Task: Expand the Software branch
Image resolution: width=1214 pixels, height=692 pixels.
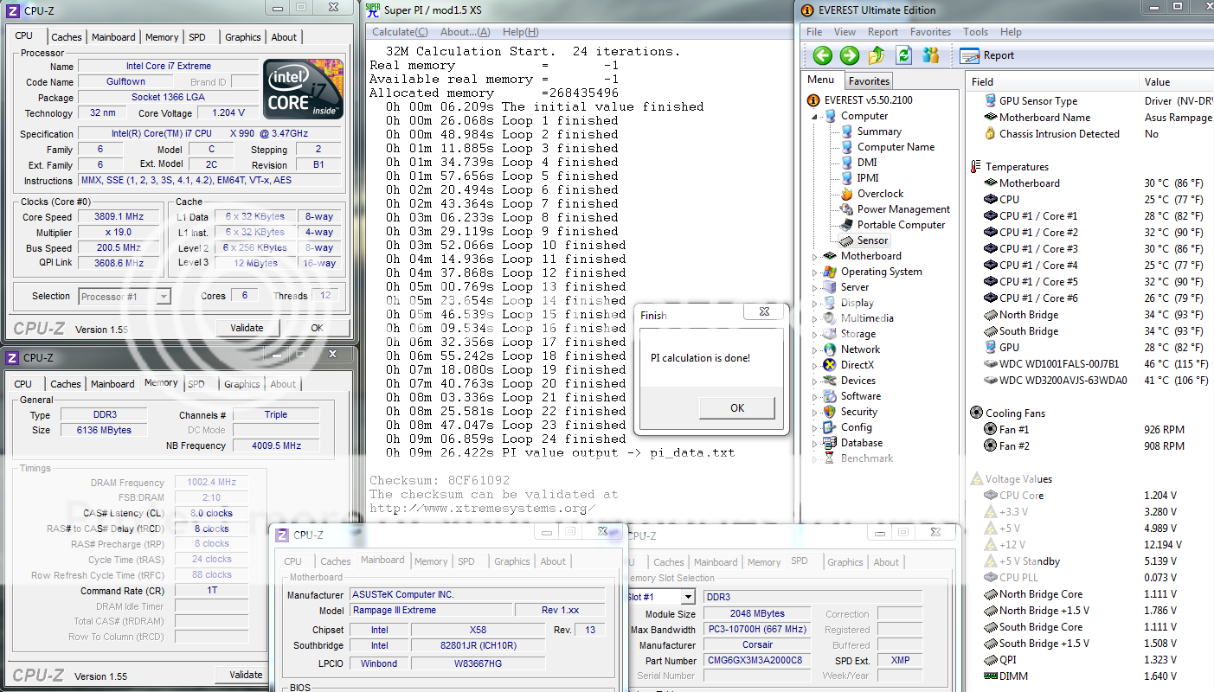Action: [815, 397]
